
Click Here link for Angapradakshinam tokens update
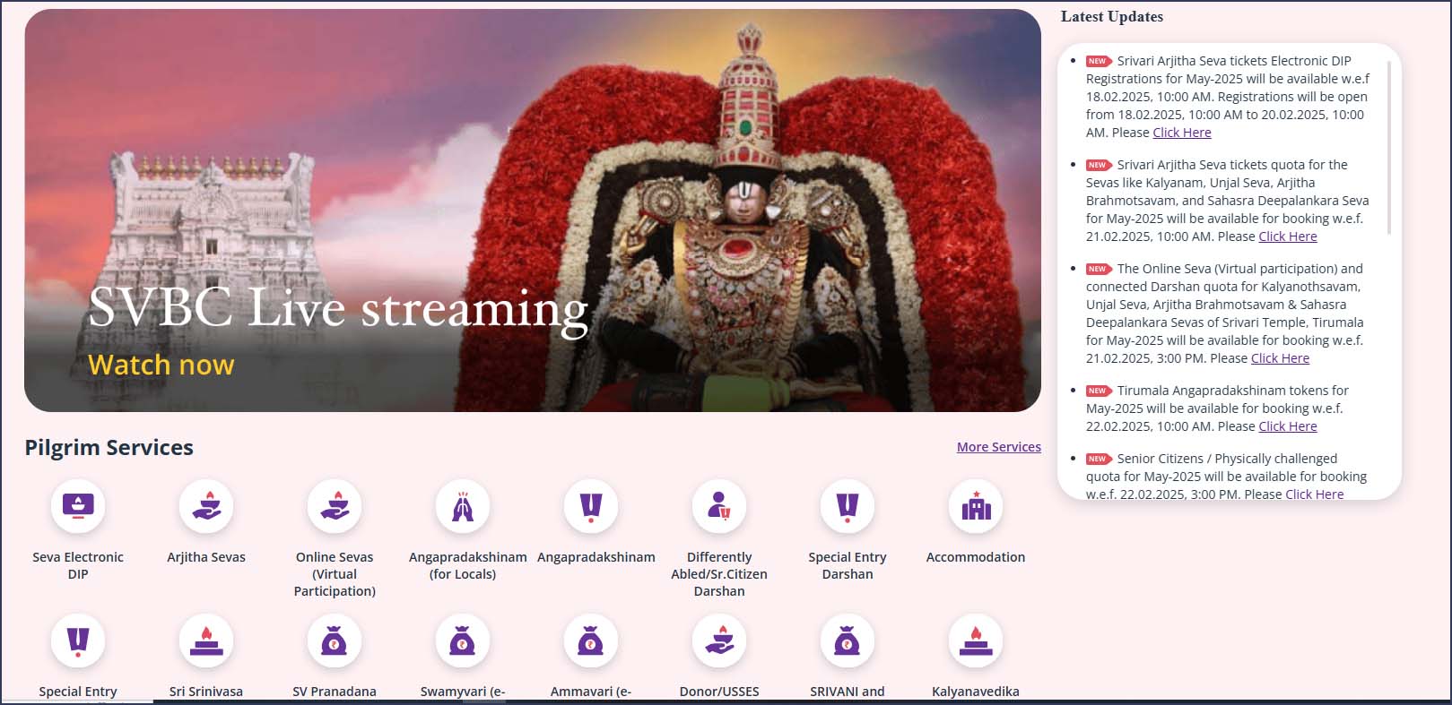pyautogui.click(x=1287, y=426)
